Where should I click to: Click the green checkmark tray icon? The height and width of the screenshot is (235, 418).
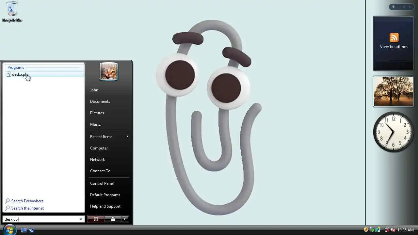point(372,230)
